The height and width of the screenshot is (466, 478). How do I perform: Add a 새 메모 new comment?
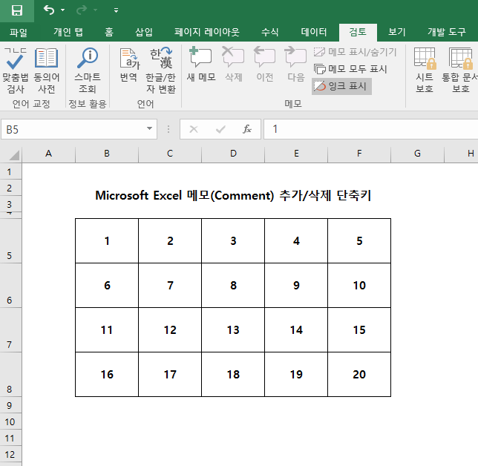[x=201, y=65]
